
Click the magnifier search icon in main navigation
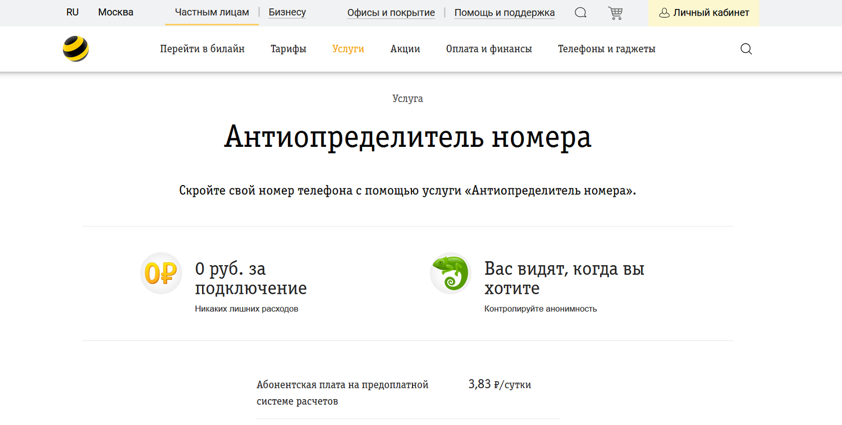click(x=746, y=49)
